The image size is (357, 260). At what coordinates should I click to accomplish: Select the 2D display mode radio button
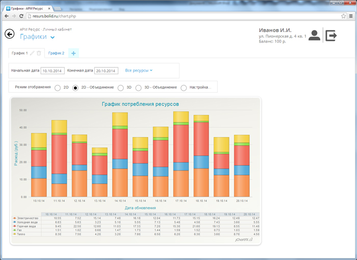click(x=58, y=88)
